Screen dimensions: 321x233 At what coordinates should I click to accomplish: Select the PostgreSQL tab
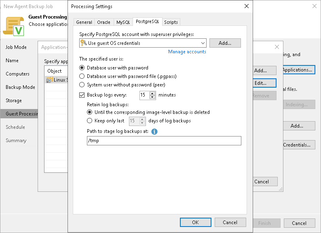coord(148,21)
